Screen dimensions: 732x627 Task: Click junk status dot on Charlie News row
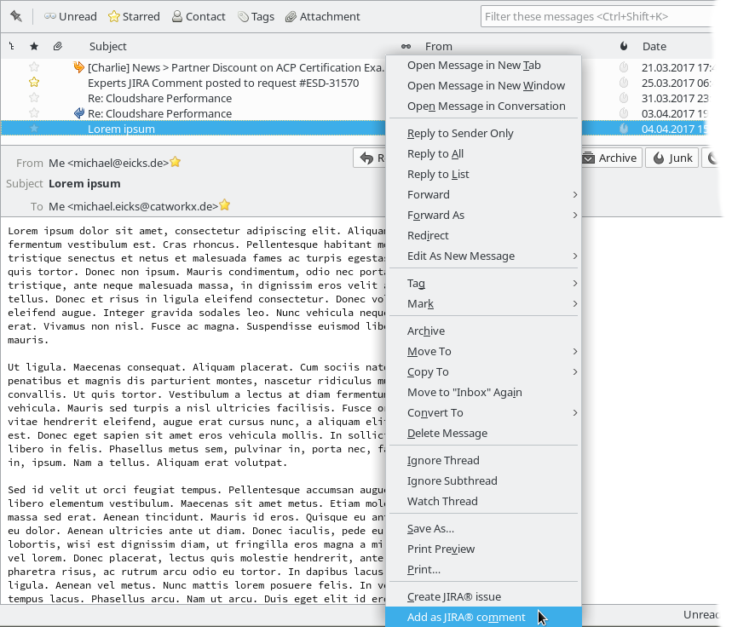(x=624, y=67)
